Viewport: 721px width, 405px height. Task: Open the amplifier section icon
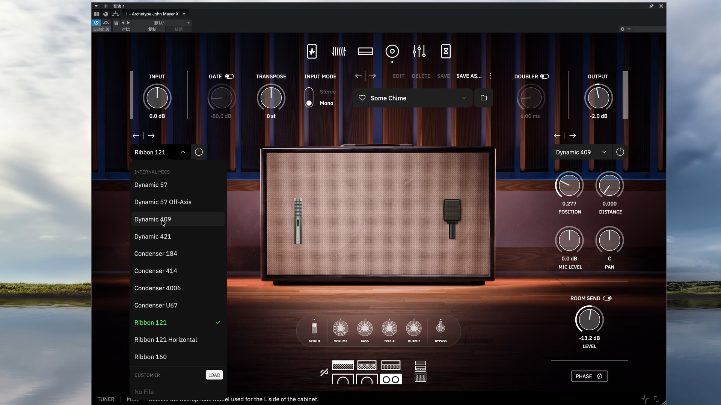(x=365, y=51)
